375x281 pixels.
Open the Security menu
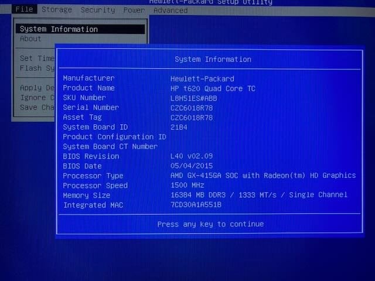pyautogui.click(x=98, y=10)
